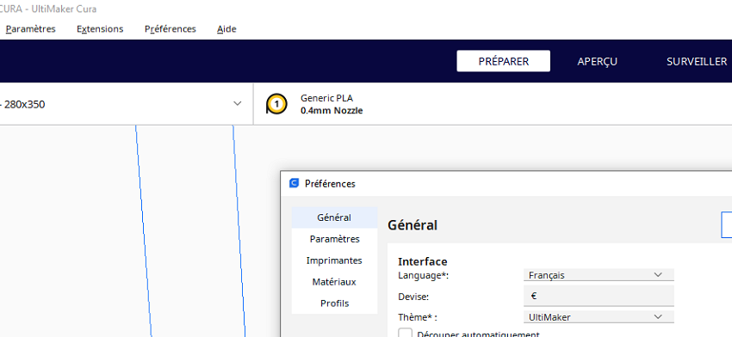Select Général in preferences sidebar
The width and height of the screenshot is (732, 337).
pos(334,218)
